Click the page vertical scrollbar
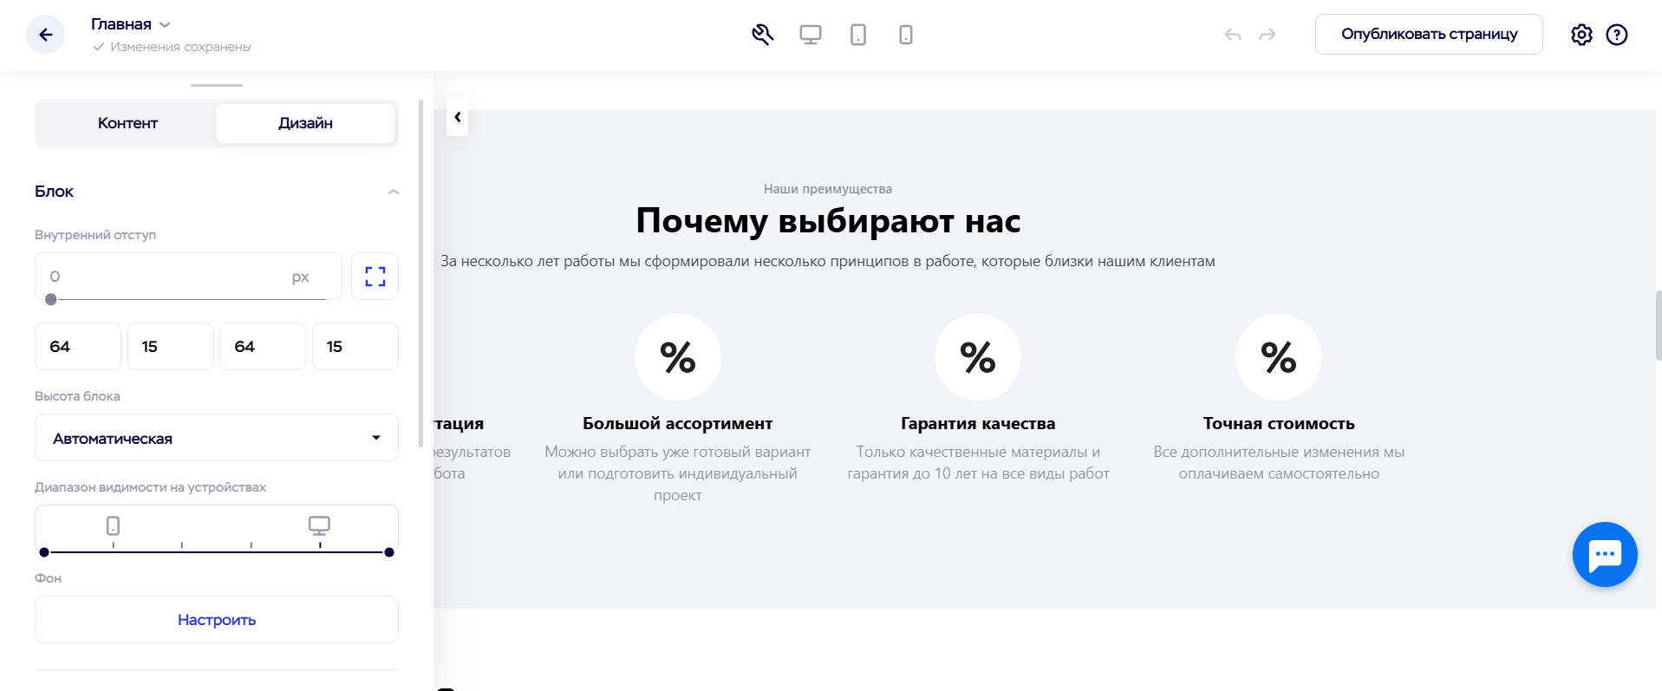The width and height of the screenshot is (1662, 691). click(x=1658, y=325)
